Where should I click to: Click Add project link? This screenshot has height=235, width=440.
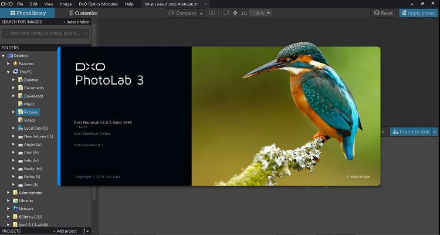pyautogui.click(x=65, y=231)
